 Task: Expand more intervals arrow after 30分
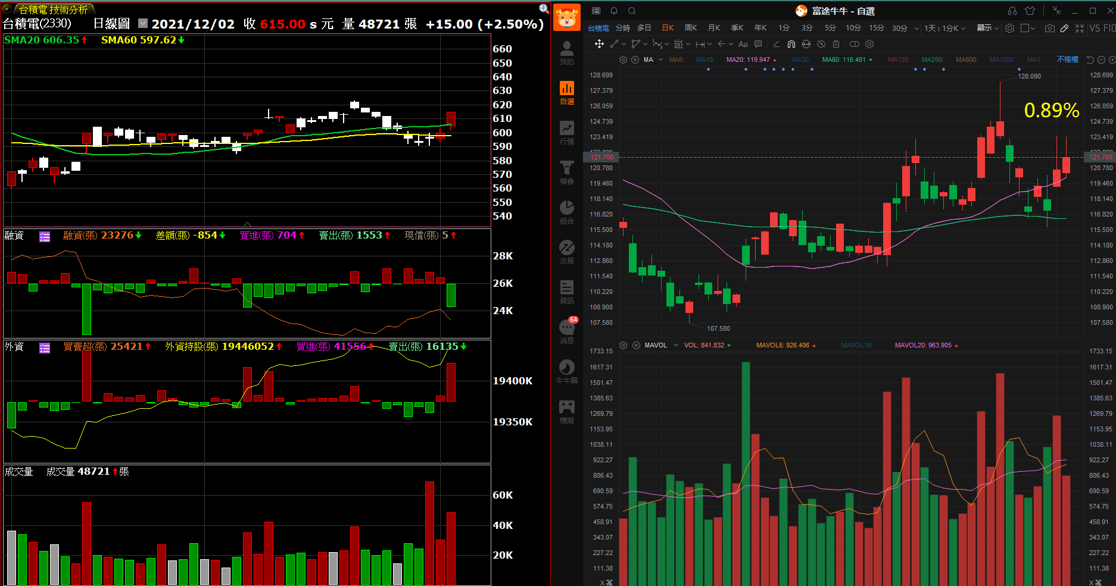pos(917,28)
